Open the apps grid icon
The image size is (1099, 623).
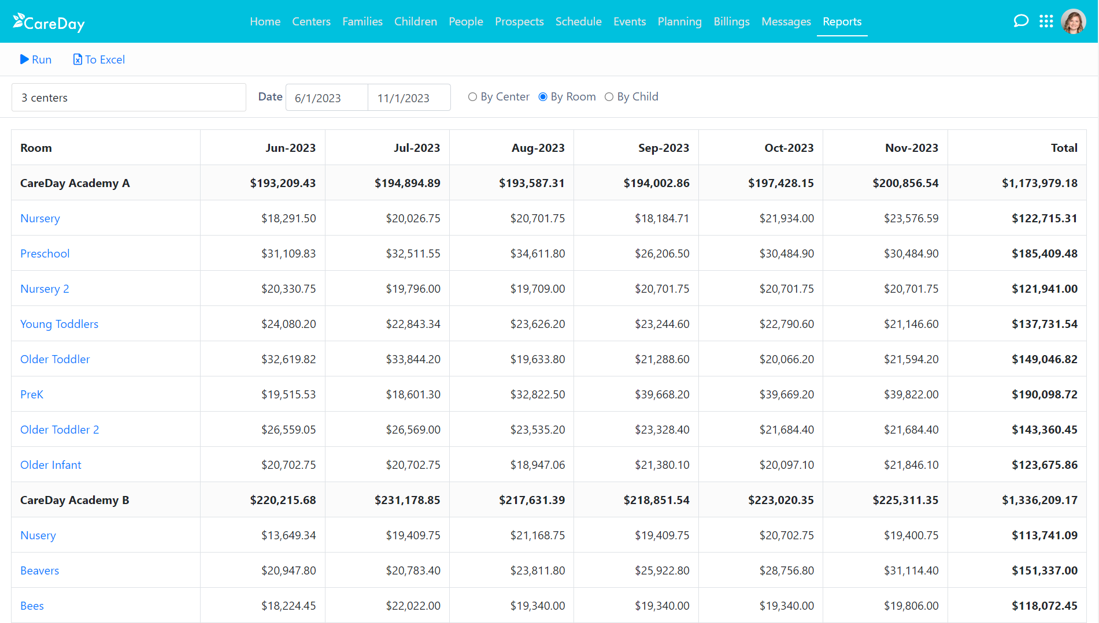point(1046,21)
